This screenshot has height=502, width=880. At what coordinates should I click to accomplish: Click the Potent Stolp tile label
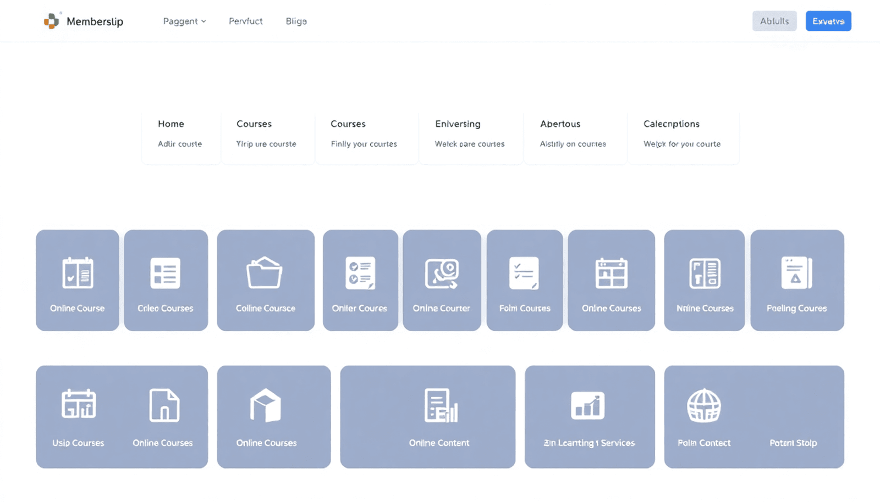[793, 443]
